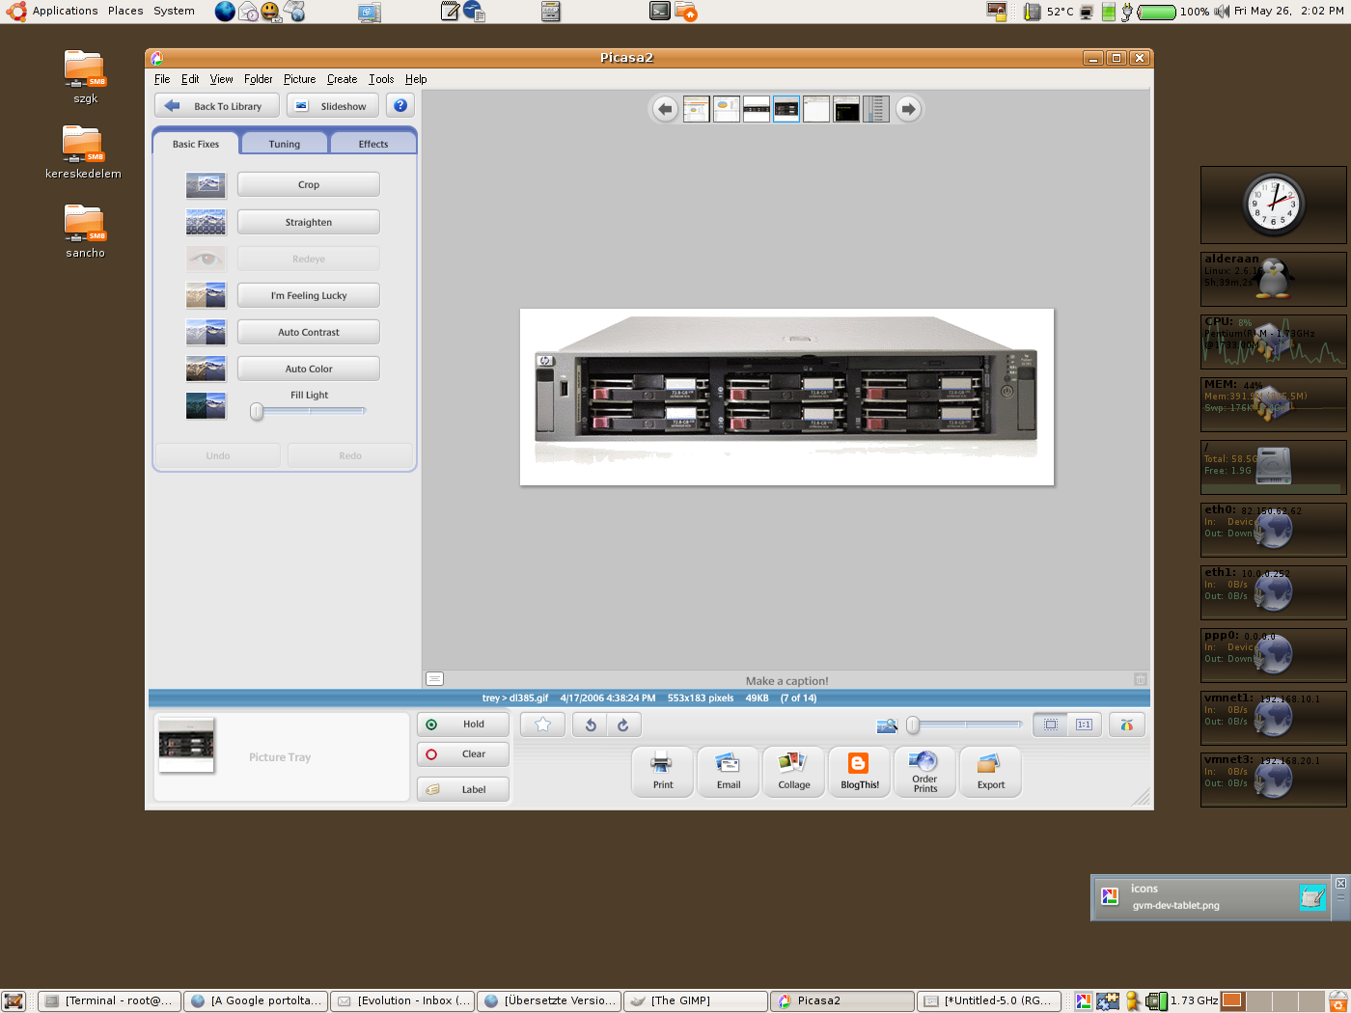Apply I'm Feeling Lucky

[x=309, y=295]
